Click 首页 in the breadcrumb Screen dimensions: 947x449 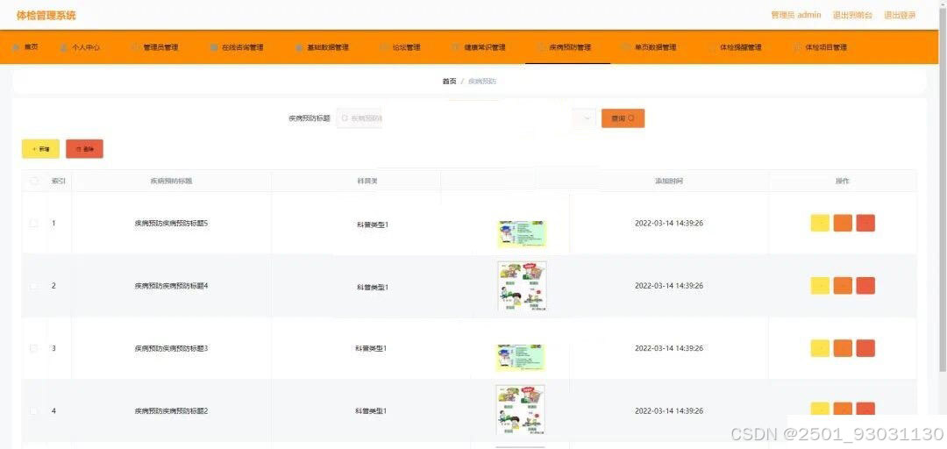[449, 81]
